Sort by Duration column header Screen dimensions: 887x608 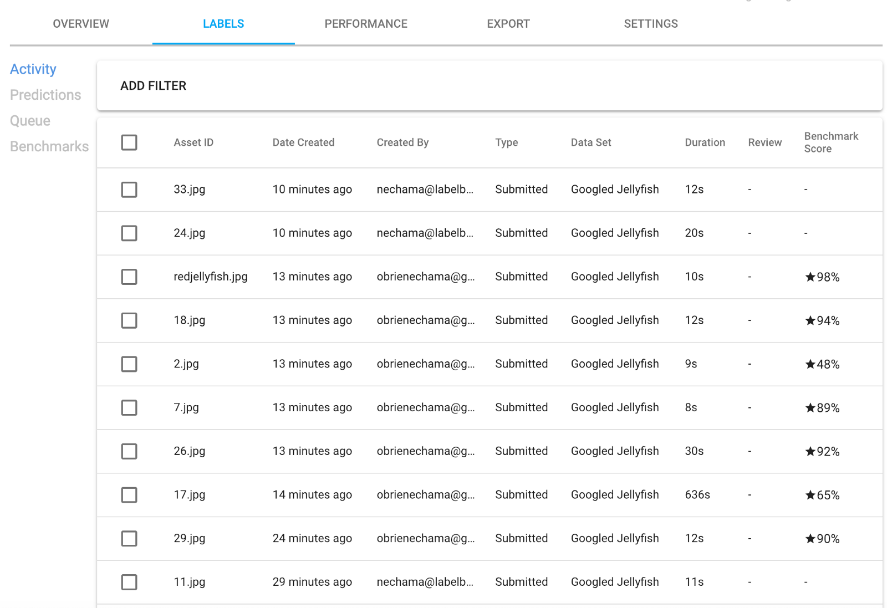tap(705, 142)
